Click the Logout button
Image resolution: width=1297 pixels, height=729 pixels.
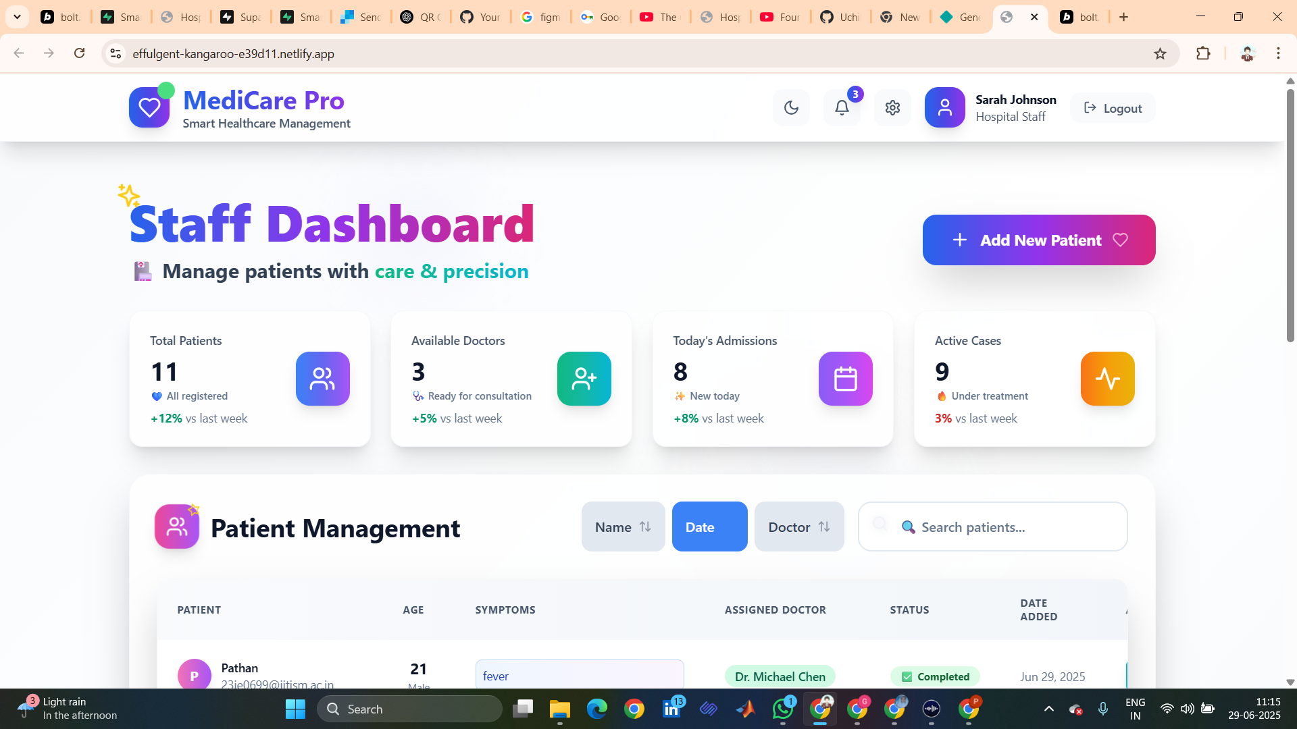pos(1113,108)
